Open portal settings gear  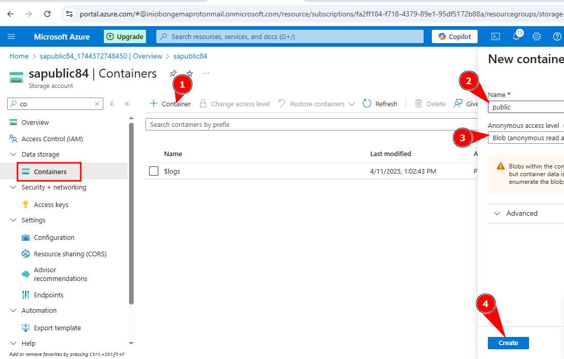click(x=537, y=36)
